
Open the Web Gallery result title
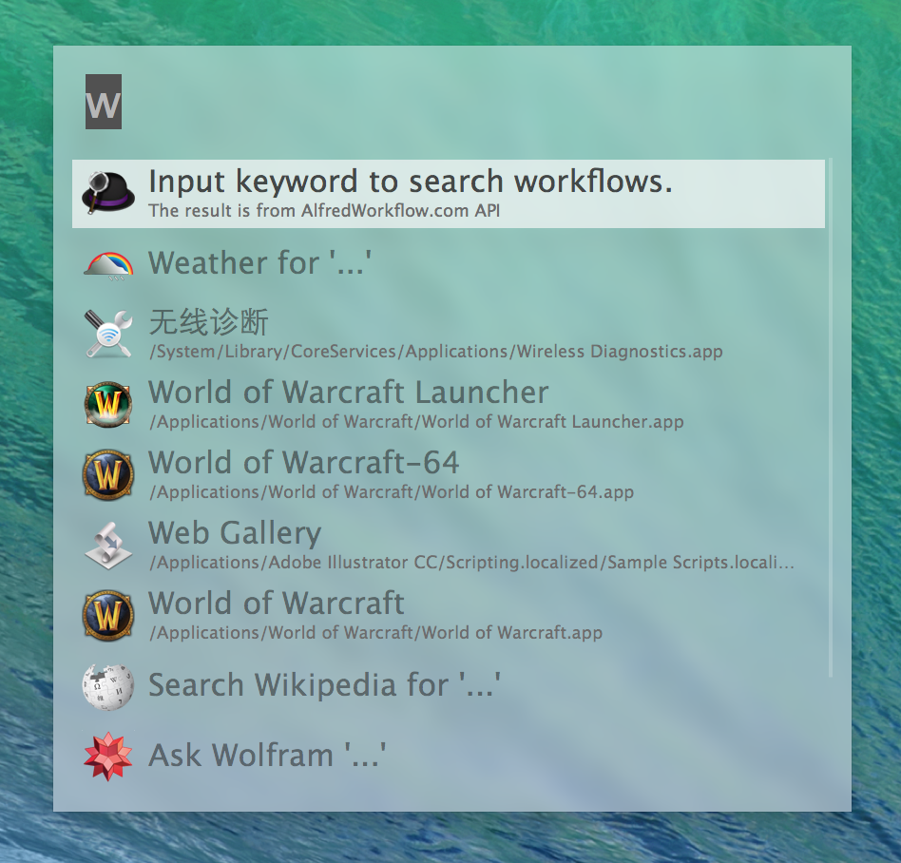[x=235, y=533]
